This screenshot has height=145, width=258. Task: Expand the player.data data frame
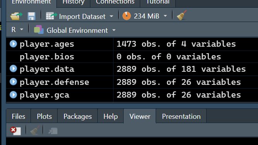(14, 69)
